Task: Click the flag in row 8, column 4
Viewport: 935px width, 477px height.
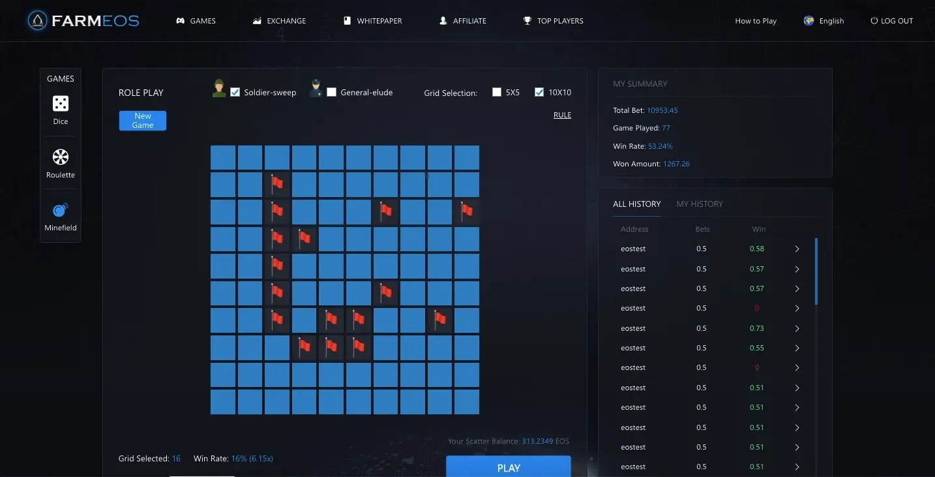Action: click(304, 348)
